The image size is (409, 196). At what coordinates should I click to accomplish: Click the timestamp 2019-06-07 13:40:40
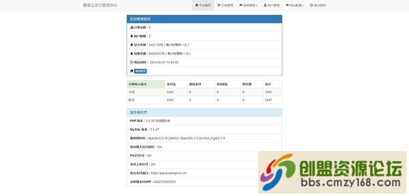click(164, 62)
